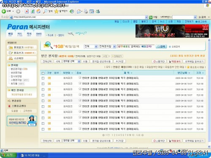Click the 1GB mail search magnifier logo
This screenshot has width=211, height=158.
tap(48, 45)
